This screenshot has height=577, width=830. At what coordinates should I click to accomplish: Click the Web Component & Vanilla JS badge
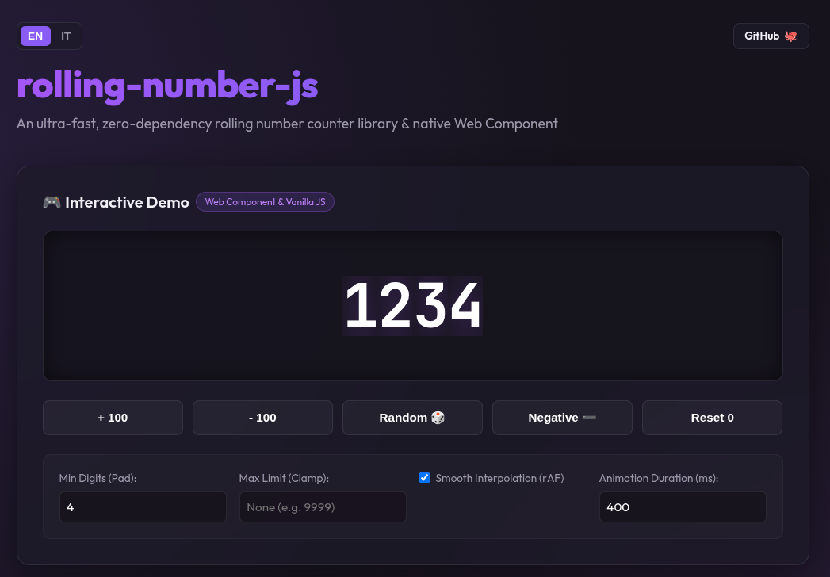point(265,201)
